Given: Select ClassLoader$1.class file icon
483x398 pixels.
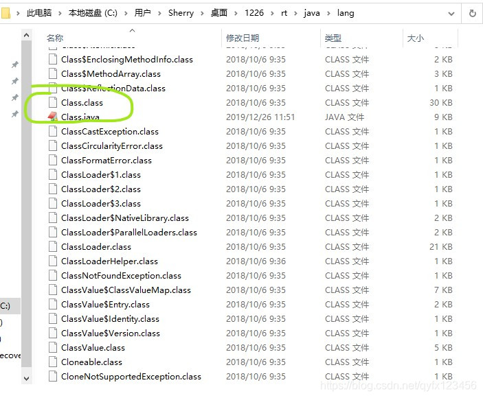Looking at the screenshot, I should tap(53, 175).
